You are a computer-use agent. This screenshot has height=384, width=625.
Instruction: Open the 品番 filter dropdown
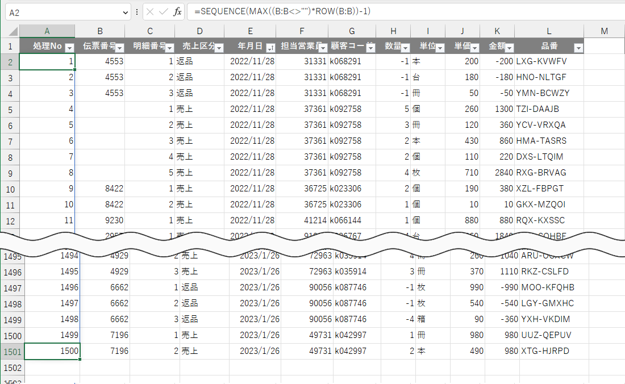click(578, 48)
